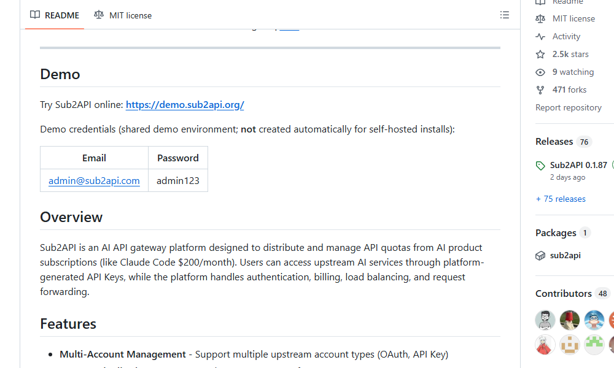Click the green release tag icon
This screenshot has height=368, width=614.
point(540,166)
